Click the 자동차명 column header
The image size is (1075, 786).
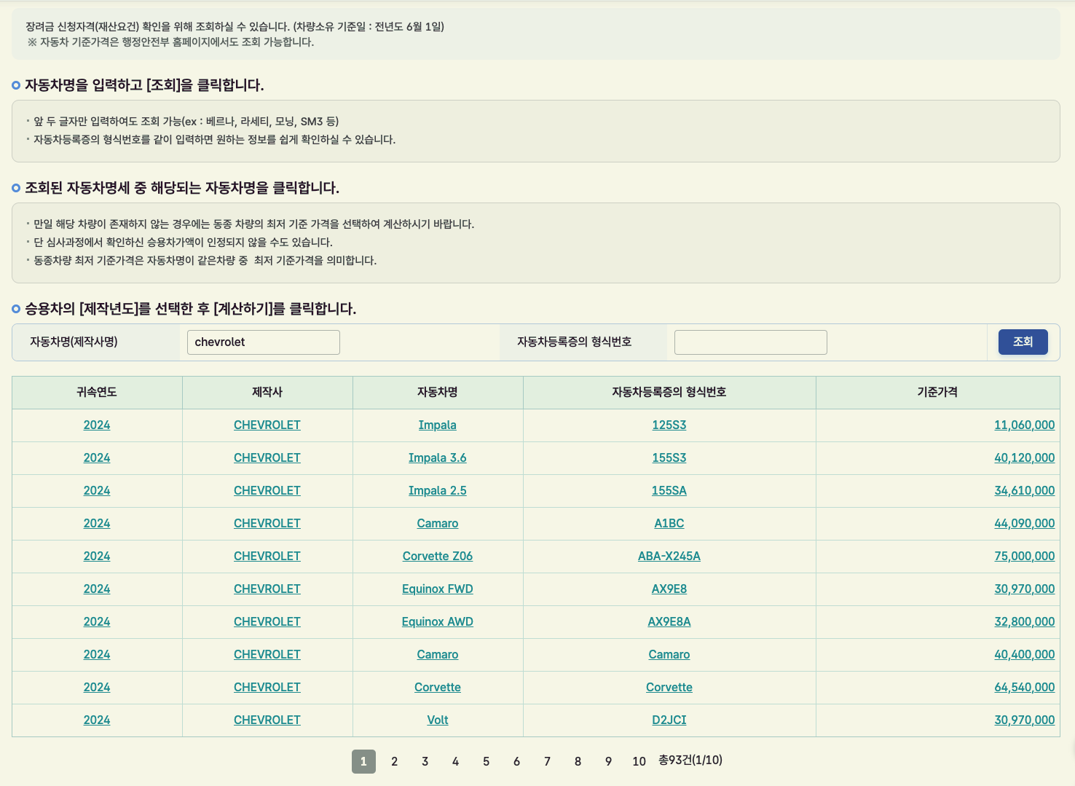437,392
